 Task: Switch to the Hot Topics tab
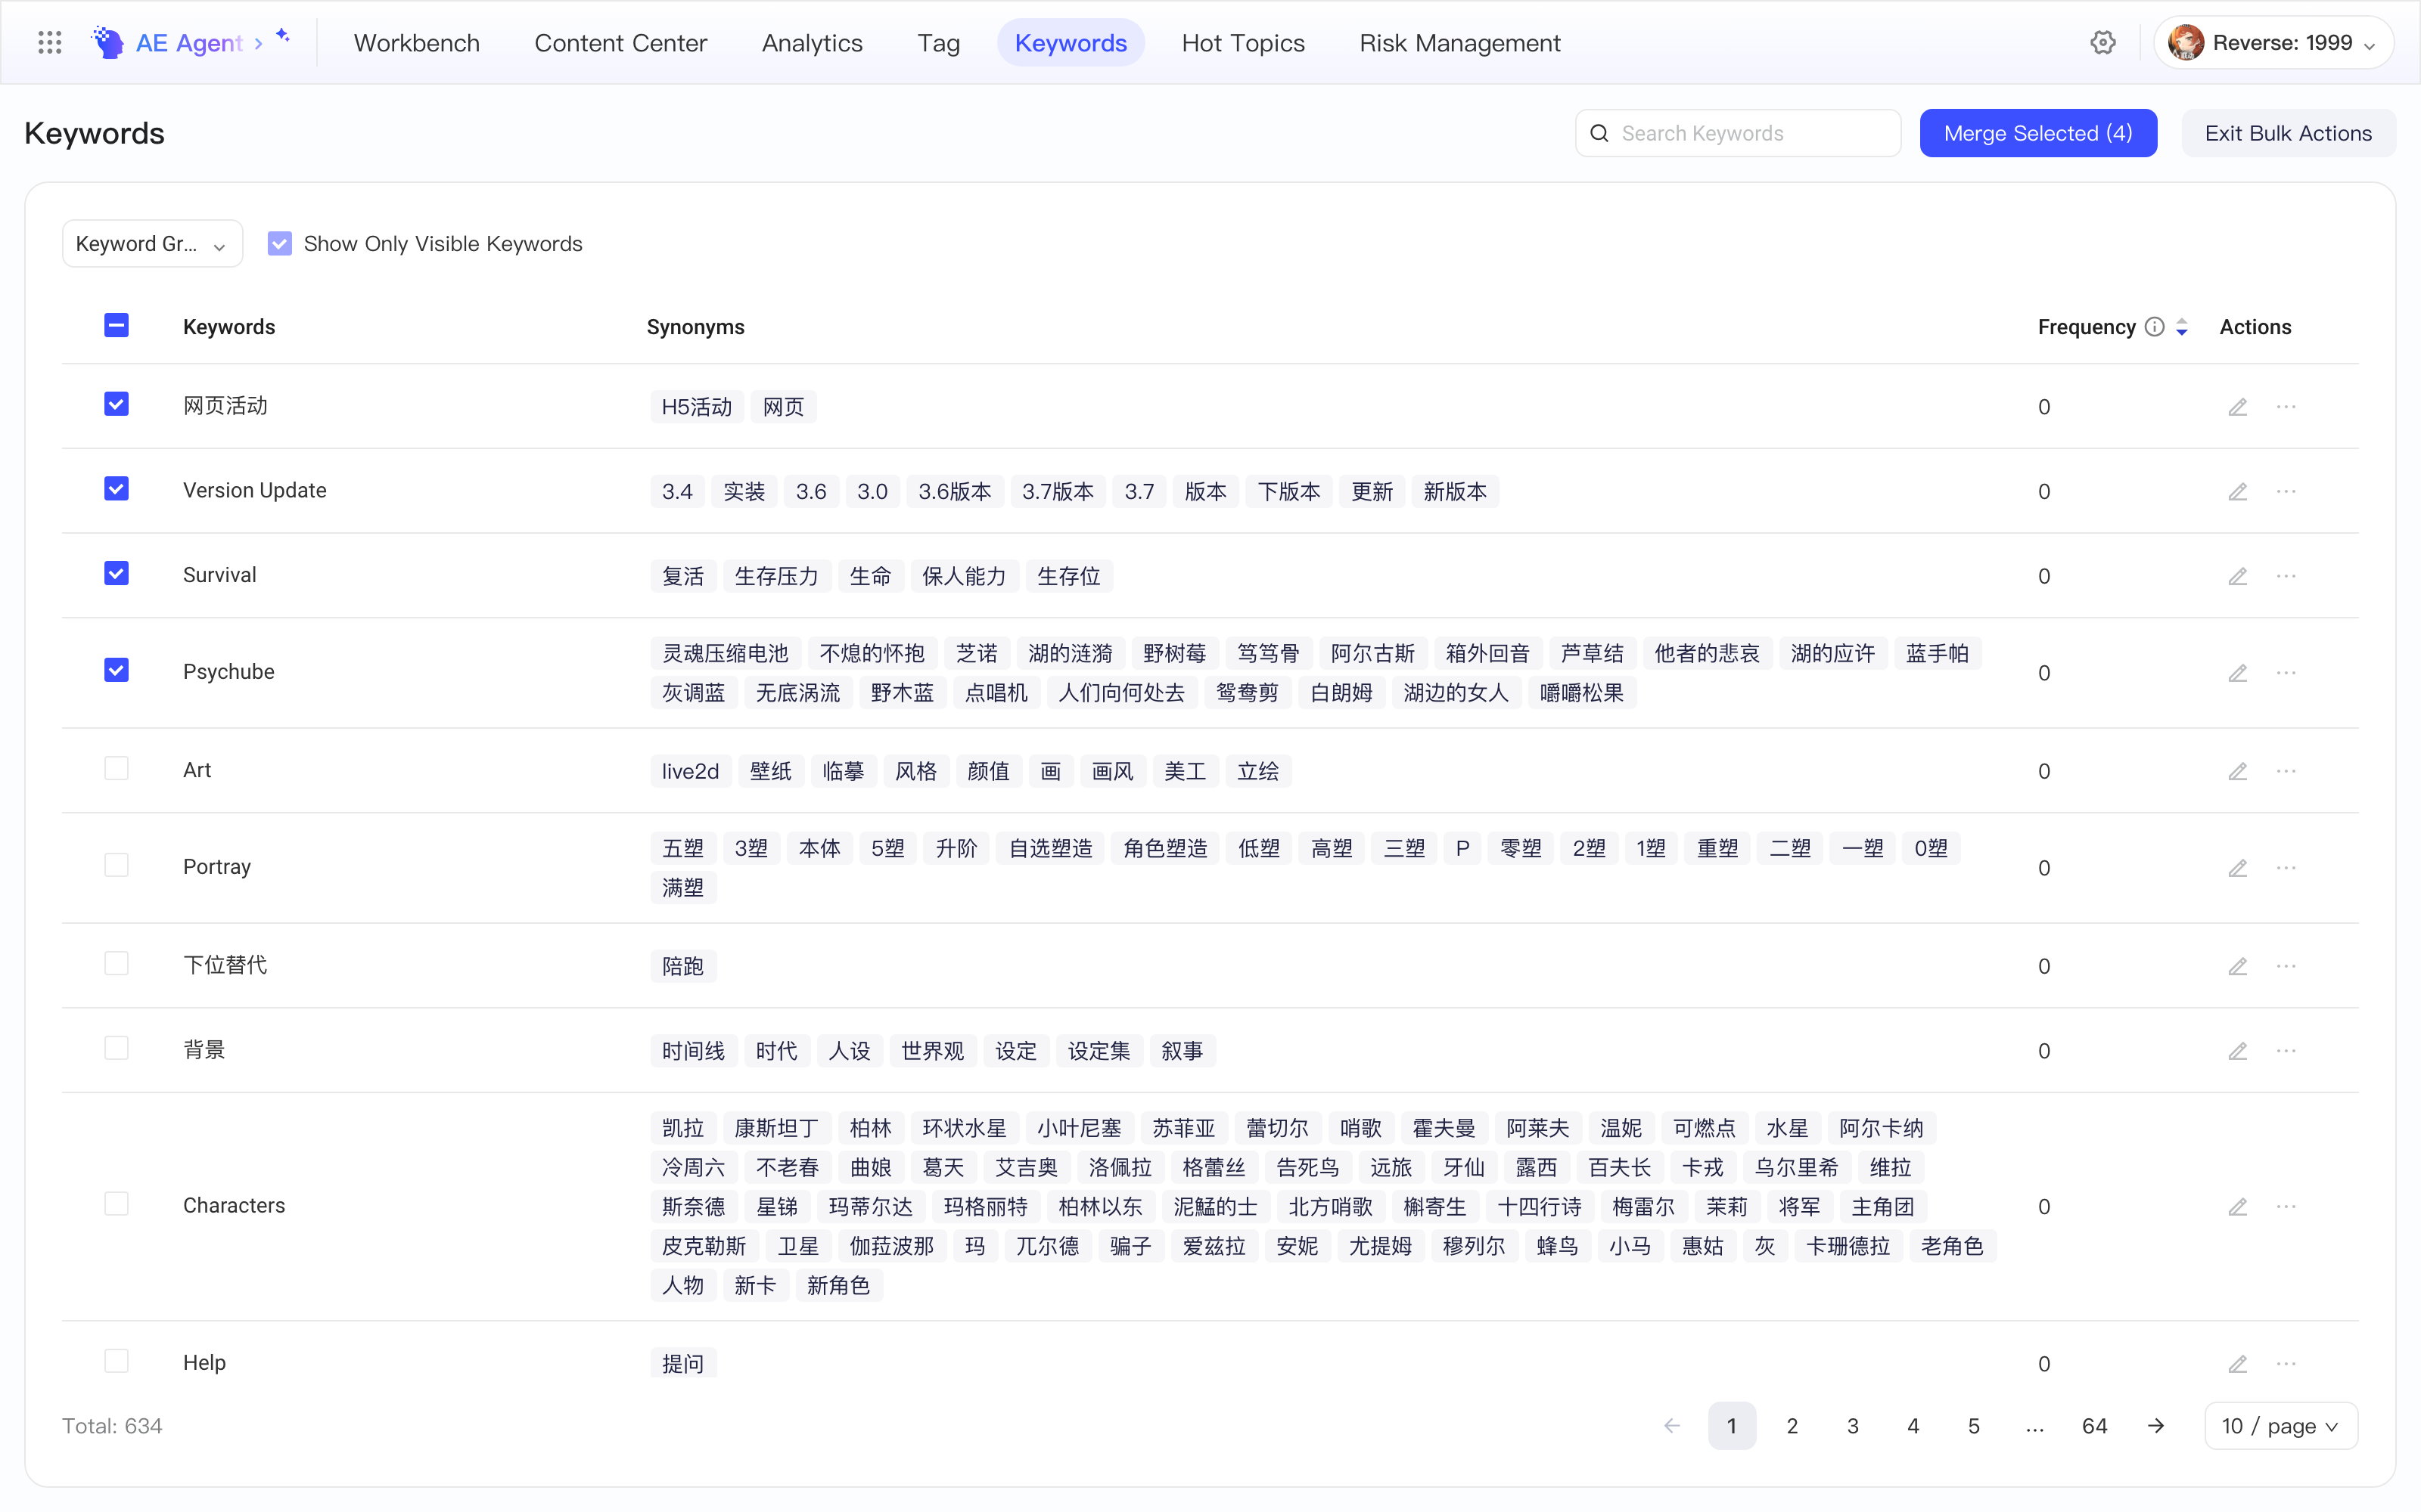tap(1242, 42)
